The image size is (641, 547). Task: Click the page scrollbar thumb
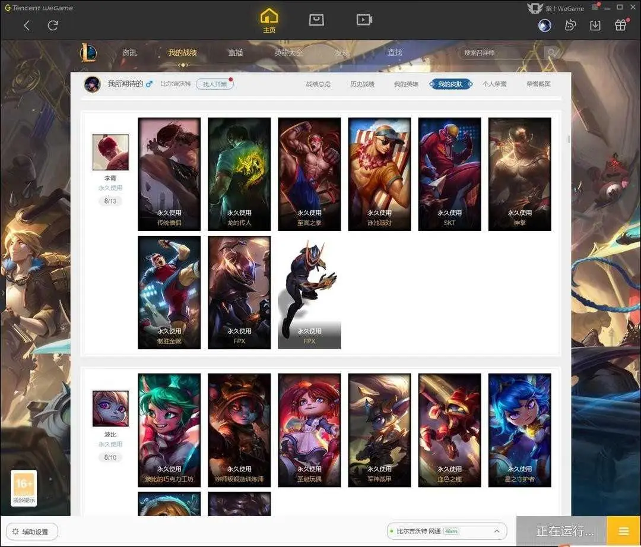pyautogui.click(x=569, y=140)
